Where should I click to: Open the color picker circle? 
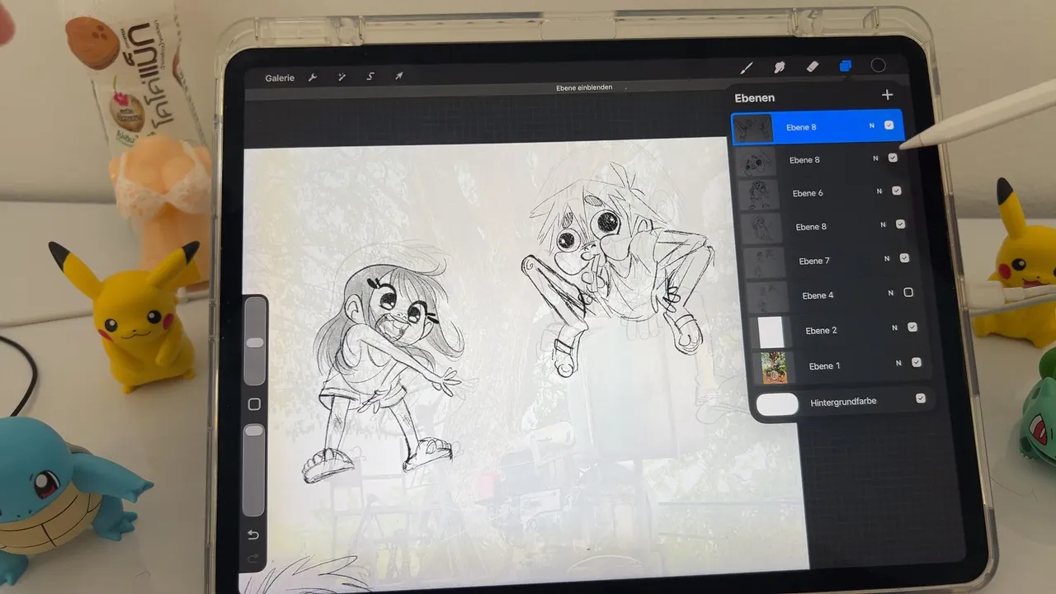879,65
